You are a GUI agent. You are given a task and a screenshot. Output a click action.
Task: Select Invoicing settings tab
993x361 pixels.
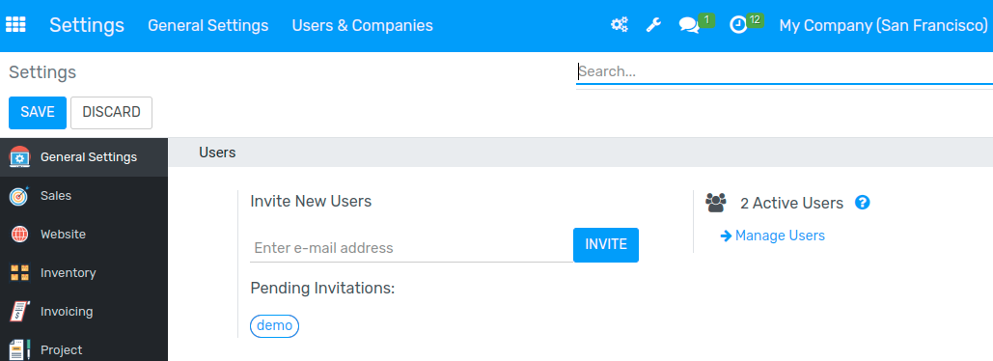(84, 312)
